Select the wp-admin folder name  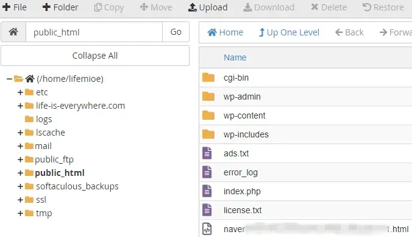point(242,97)
